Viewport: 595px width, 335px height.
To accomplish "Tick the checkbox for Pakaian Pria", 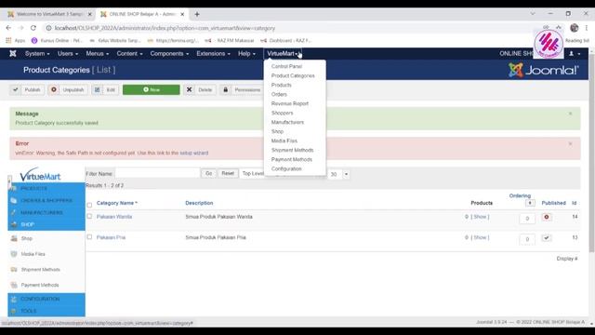I will click(89, 236).
